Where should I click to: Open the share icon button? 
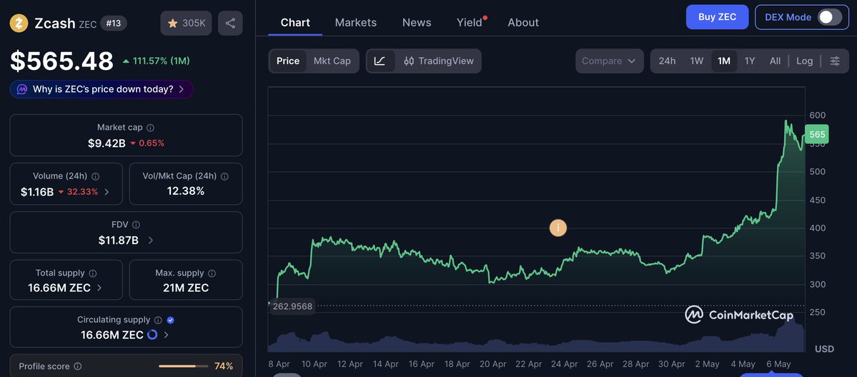pyautogui.click(x=230, y=23)
